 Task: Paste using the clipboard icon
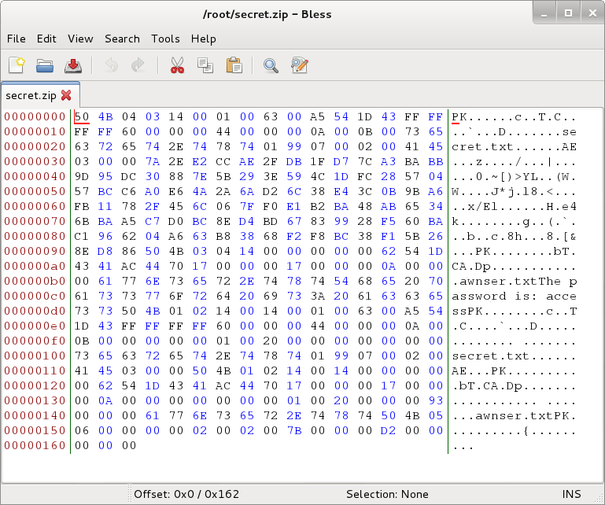[x=234, y=65]
